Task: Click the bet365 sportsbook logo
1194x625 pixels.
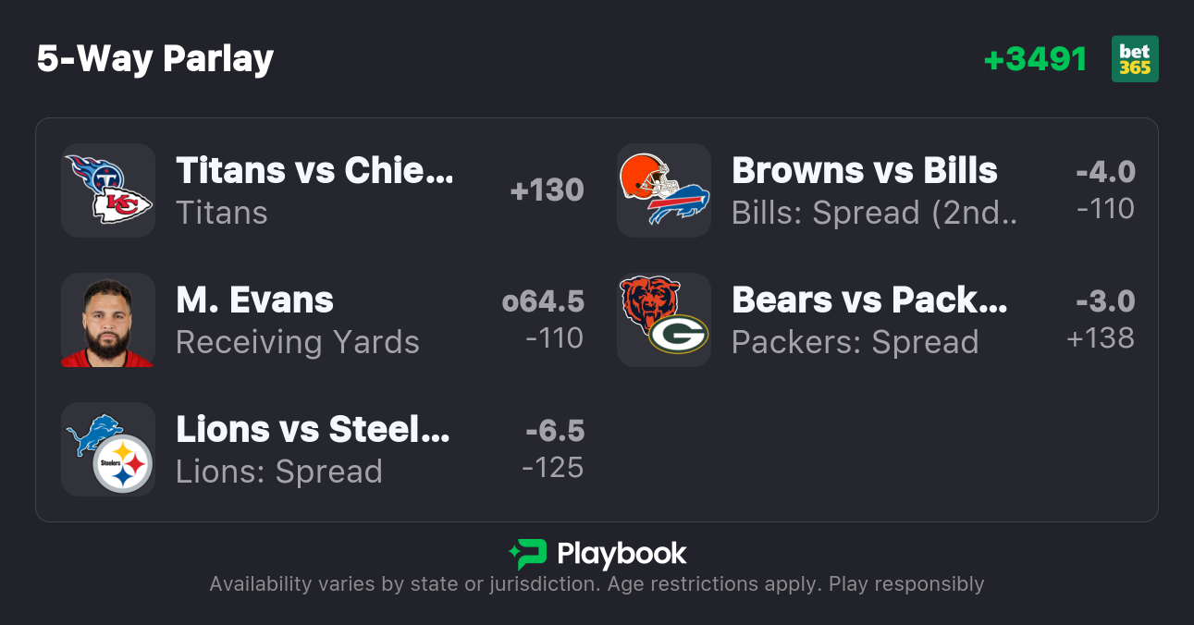Action: pos(1135,59)
